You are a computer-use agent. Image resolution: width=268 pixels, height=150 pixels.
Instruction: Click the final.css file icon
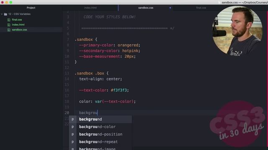[x=9, y=20]
